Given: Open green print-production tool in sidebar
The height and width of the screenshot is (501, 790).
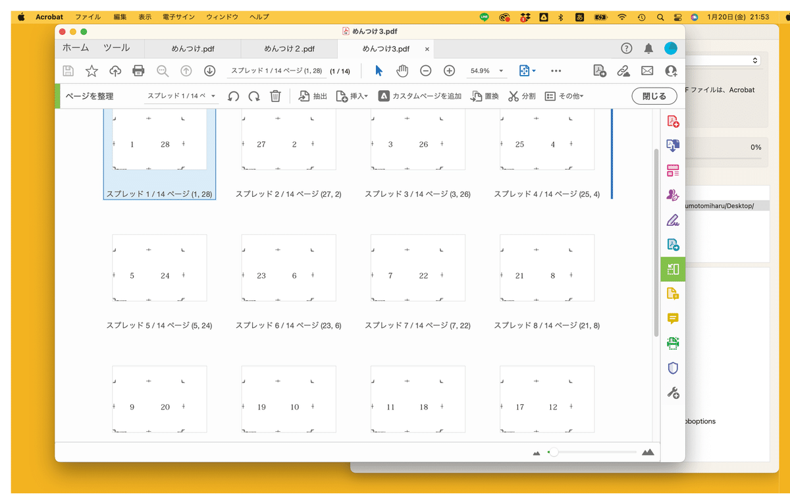Looking at the screenshot, I should [x=673, y=343].
